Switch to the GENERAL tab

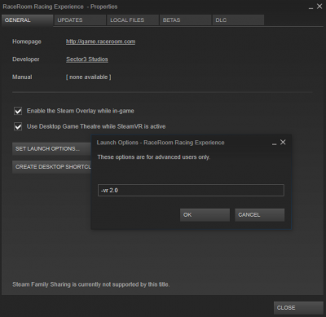27,20
